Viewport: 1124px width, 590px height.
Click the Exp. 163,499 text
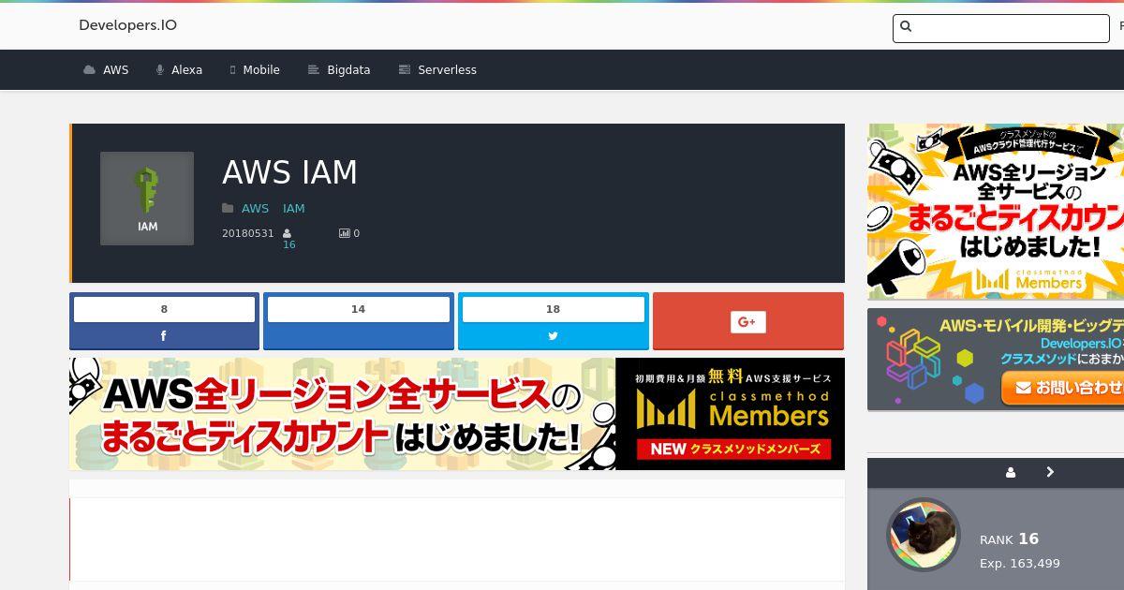pyautogui.click(x=1020, y=564)
